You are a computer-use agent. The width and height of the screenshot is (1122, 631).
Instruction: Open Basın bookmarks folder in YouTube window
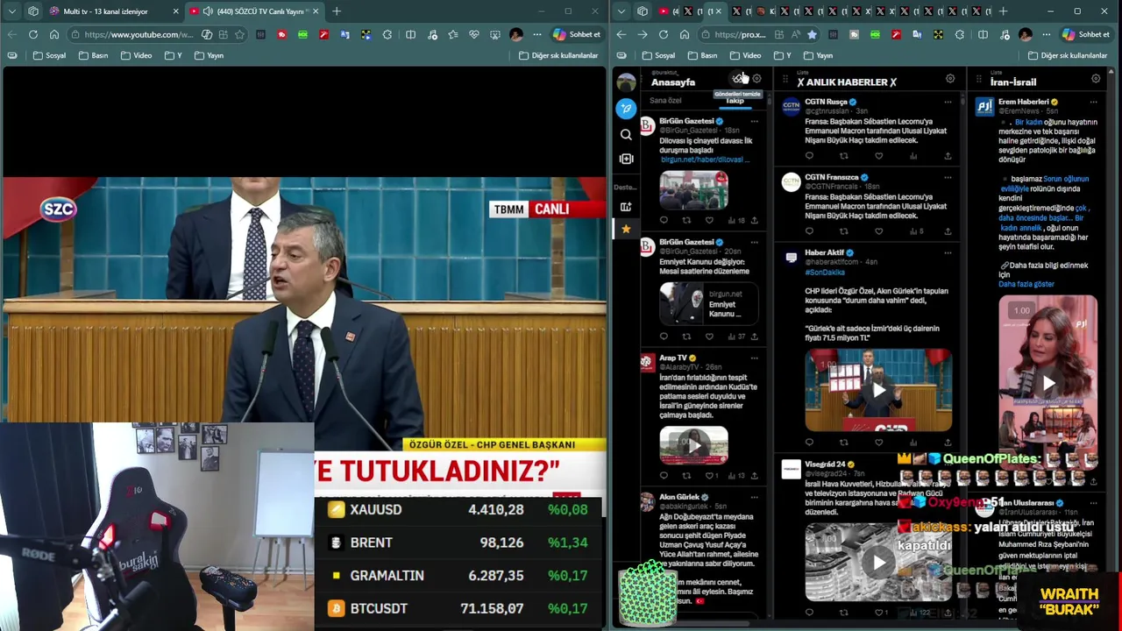pyautogui.click(x=93, y=55)
